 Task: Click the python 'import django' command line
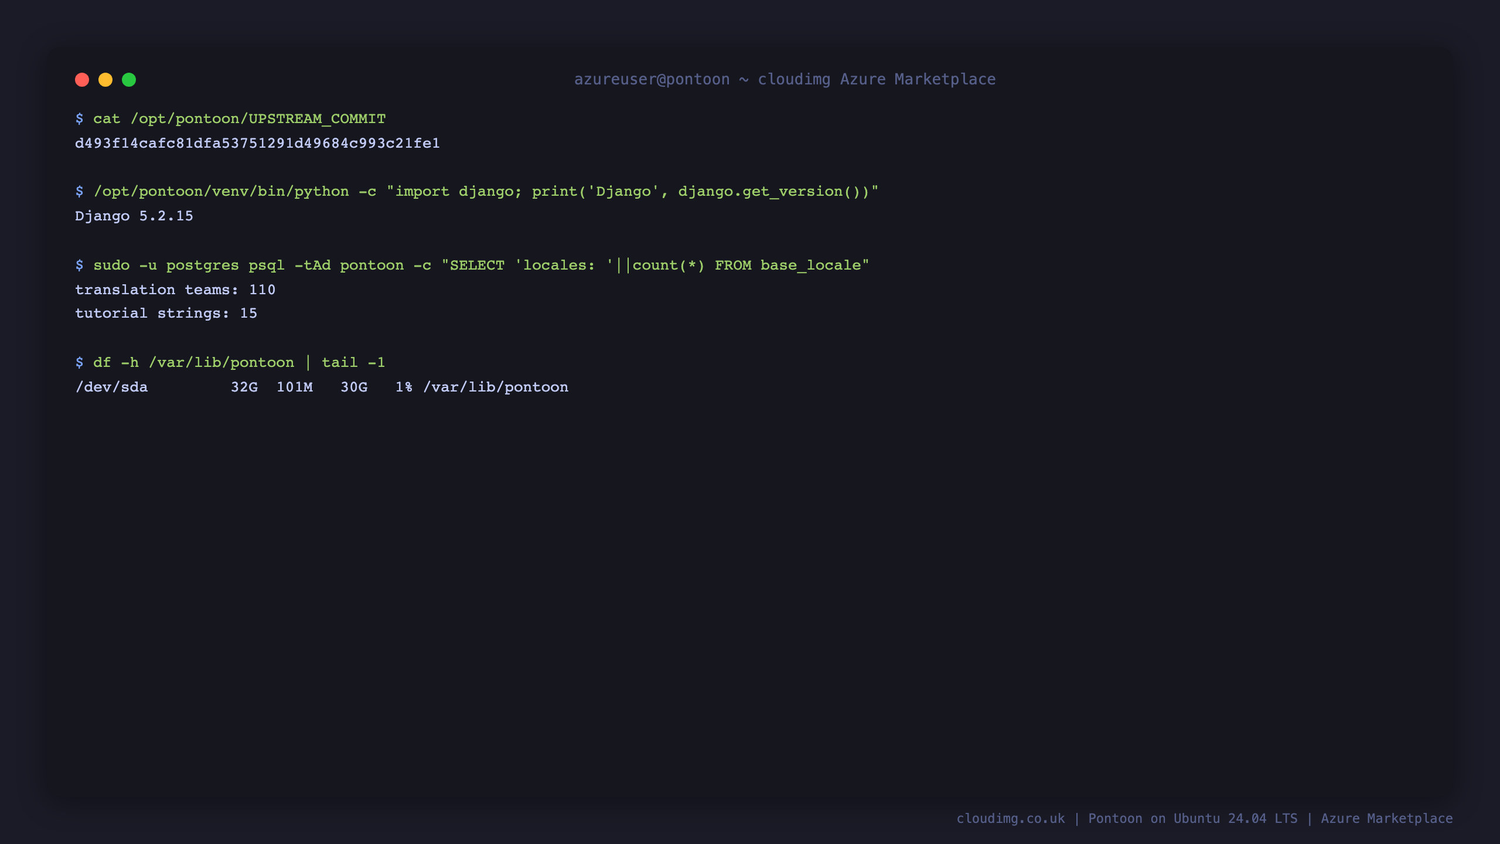(486, 192)
